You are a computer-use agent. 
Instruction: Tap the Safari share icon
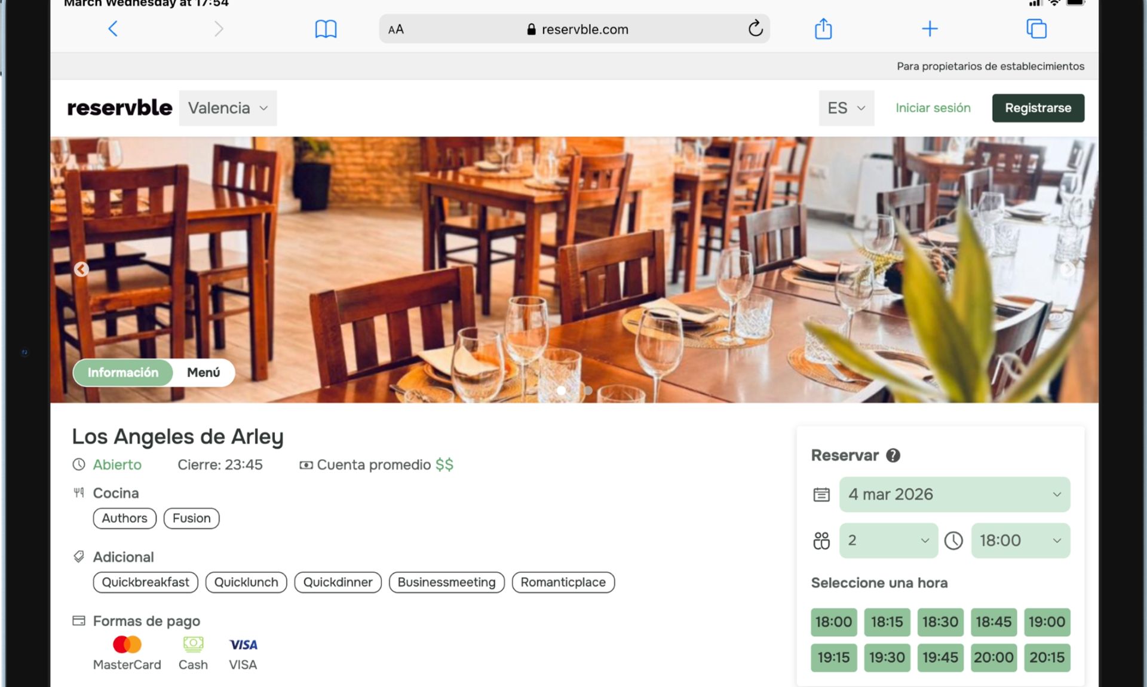pos(823,29)
